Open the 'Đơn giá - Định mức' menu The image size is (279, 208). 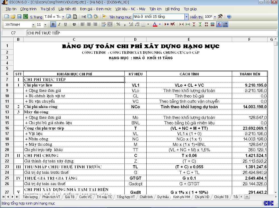point(95,9)
